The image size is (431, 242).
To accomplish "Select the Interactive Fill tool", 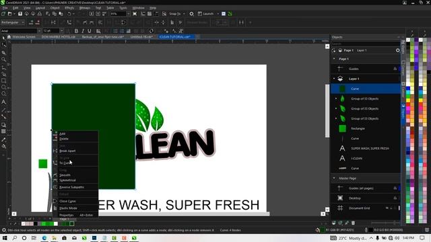I will (x=3, y=147).
